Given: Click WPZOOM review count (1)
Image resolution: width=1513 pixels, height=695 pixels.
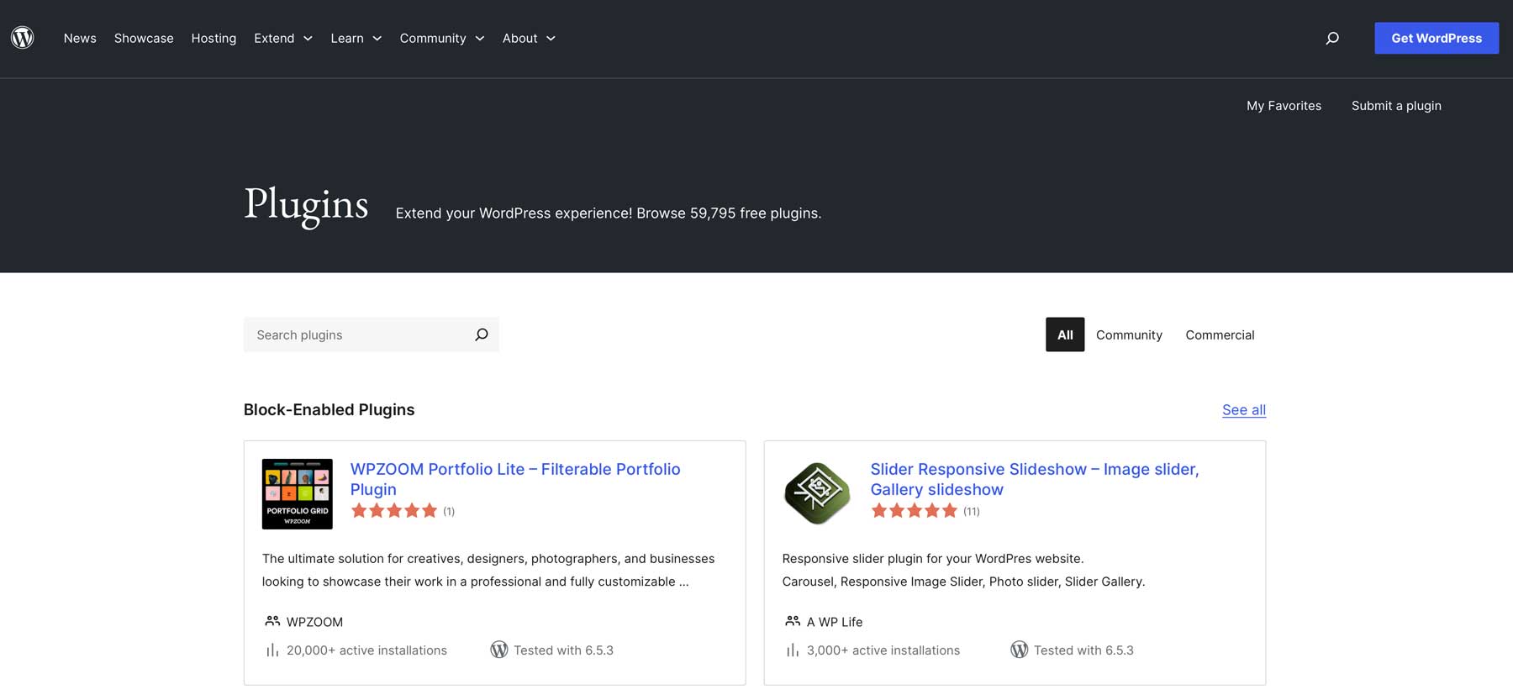Looking at the screenshot, I should point(449,511).
